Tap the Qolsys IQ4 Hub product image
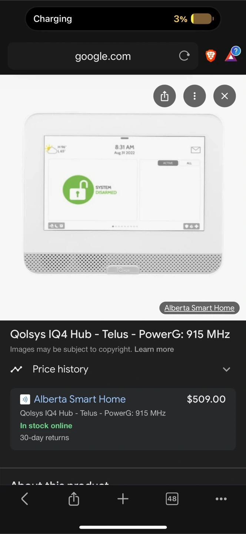The image size is (246, 534). click(x=123, y=193)
